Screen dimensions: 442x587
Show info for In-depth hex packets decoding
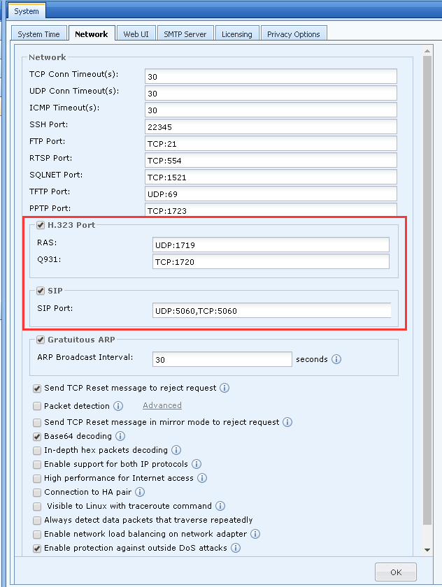[x=176, y=450]
